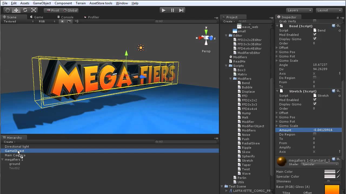Image resolution: width=346 pixels, height=194 pixels.
Task: Open Textured draw mode dropdown
Action: pos(19,21)
